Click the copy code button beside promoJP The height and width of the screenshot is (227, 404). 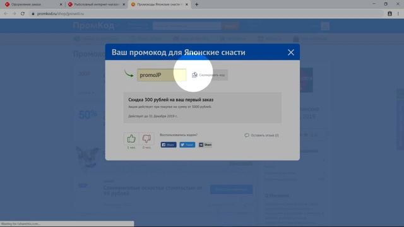(209, 75)
